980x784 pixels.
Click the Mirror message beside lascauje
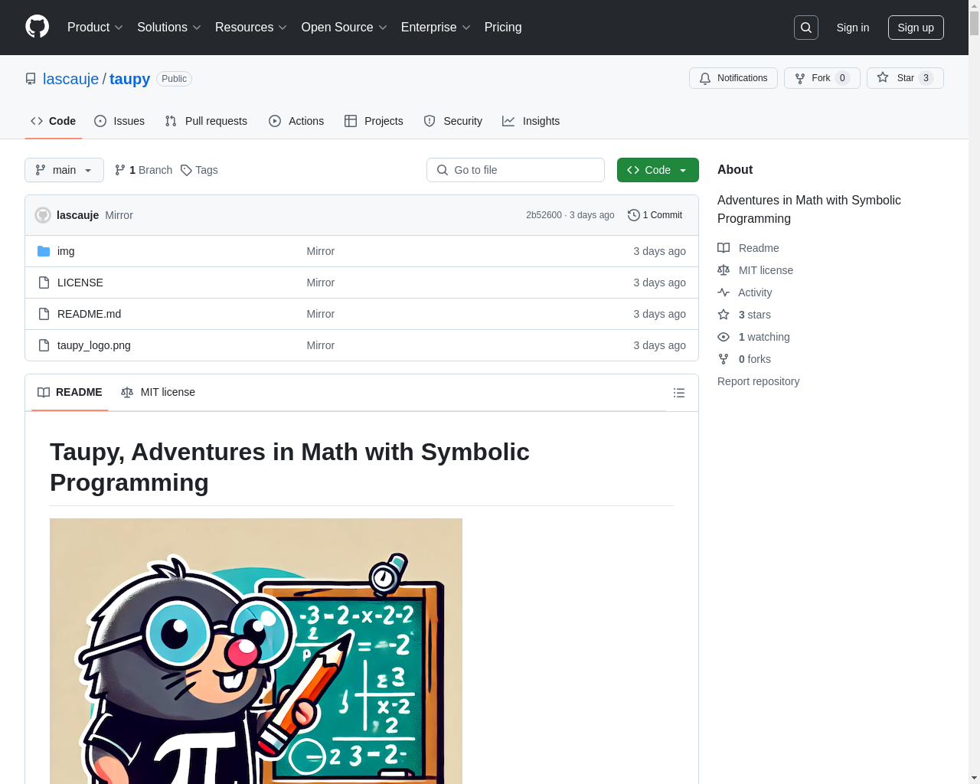click(x=119, y=215)
